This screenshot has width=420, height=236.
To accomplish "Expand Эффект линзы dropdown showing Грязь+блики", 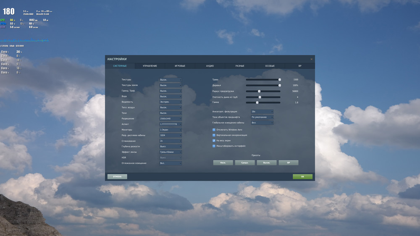I will 171,152.
